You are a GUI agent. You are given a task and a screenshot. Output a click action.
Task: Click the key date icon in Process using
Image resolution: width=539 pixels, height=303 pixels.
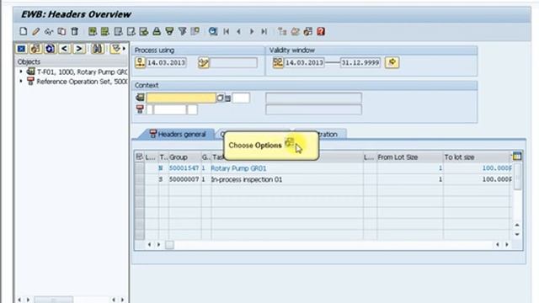(x=140, y=62)
